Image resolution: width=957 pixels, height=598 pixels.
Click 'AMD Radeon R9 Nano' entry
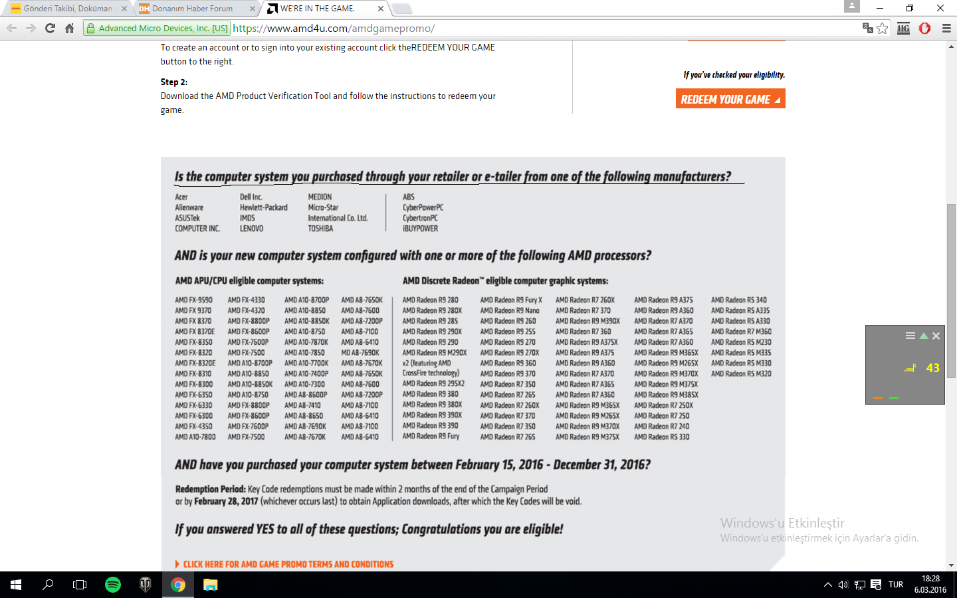click(510, 310)
